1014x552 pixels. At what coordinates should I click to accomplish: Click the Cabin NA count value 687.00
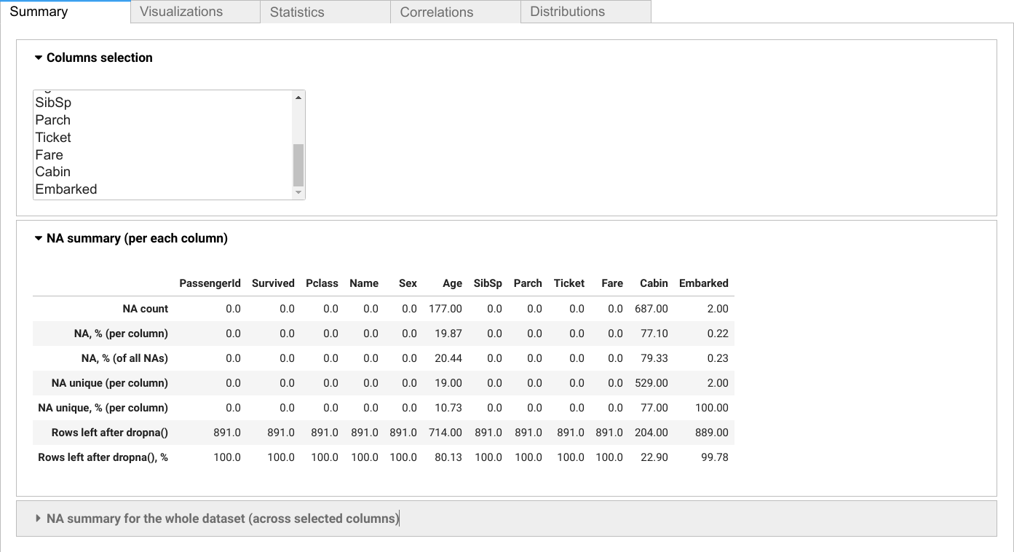651,309
